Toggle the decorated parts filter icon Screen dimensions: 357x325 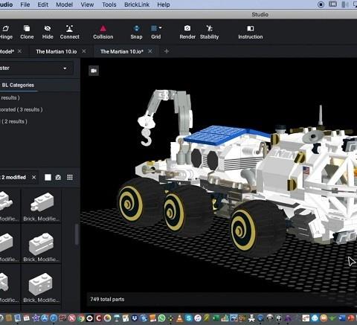pyautogui.click(x=58, y=177)
